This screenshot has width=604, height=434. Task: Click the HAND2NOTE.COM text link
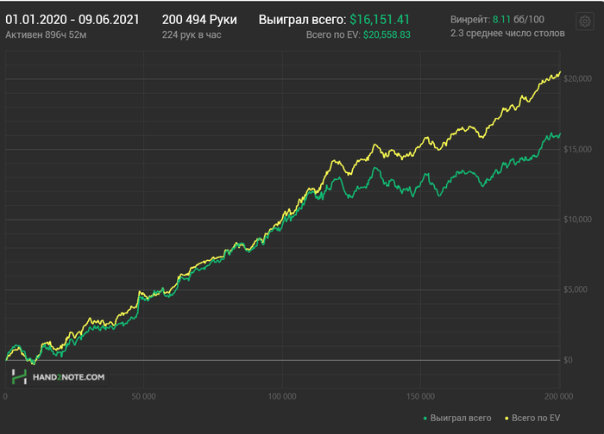pos(68,377)
